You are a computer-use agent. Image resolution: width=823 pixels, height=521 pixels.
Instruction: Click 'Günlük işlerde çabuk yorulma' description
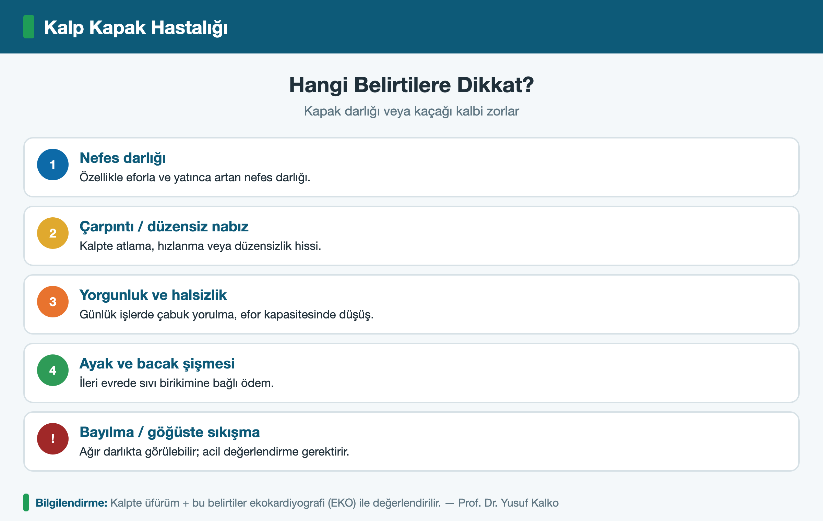[227, 315]
